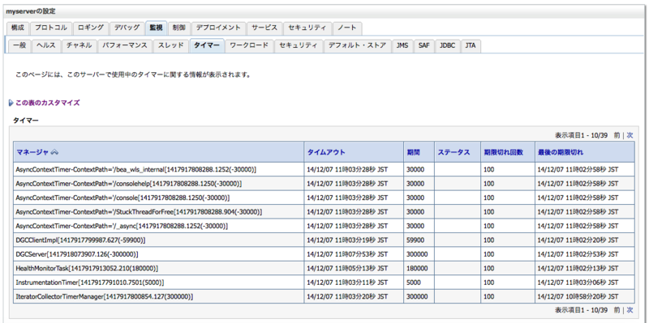Image resolution: width=649 pixels, height=323 pixels.
Task: Click 表示項目1 - 10/39 text above the table
Action: click(581, 135)
